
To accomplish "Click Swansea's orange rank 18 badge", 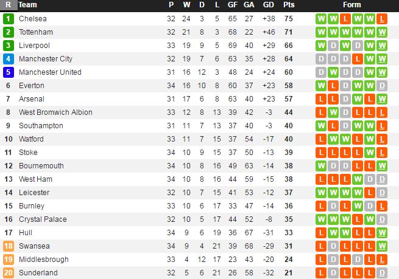I will (x=8, y=246).
